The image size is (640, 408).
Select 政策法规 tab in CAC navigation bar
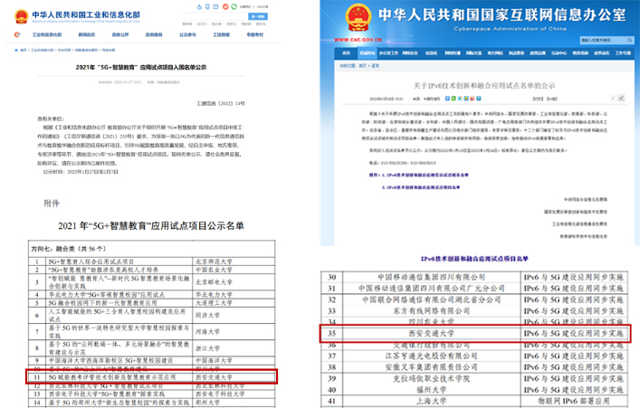point(538,53)
